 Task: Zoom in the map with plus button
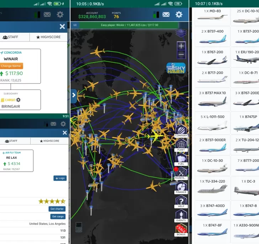coord(181,46)
